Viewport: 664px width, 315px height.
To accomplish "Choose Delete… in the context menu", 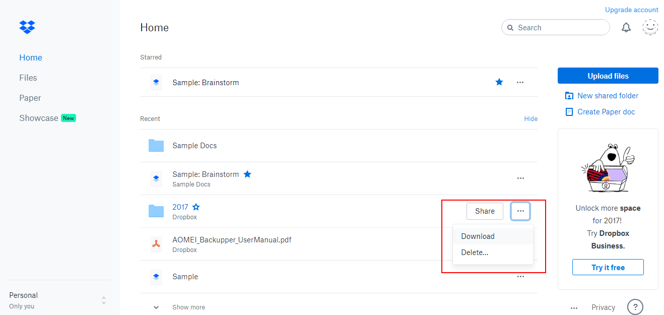I will tap(475, 253).
